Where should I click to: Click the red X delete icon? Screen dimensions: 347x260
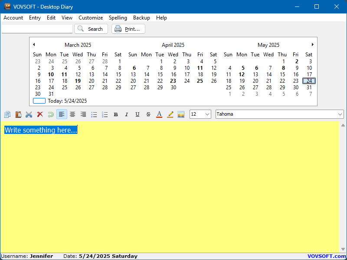point(40,114)
